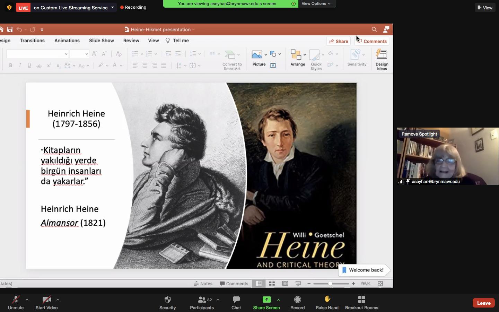The image size is (499, 312).
Task: Open the font size combo box
Action: (x=79, y=54)
